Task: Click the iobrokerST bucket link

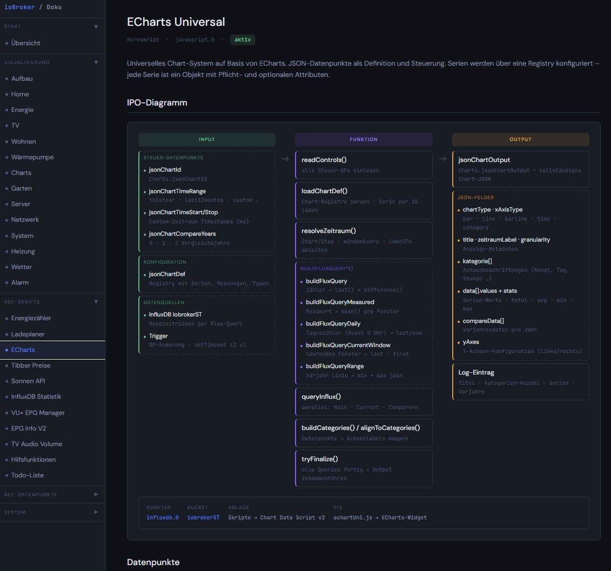Action: click(203, 518)
